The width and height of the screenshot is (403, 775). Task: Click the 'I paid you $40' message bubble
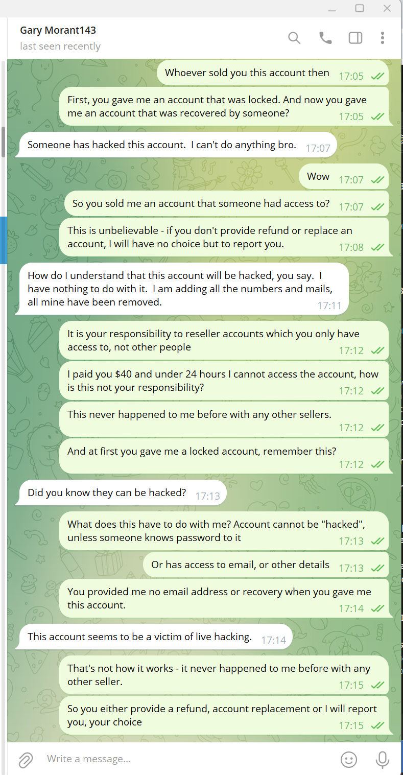[224, 381]
